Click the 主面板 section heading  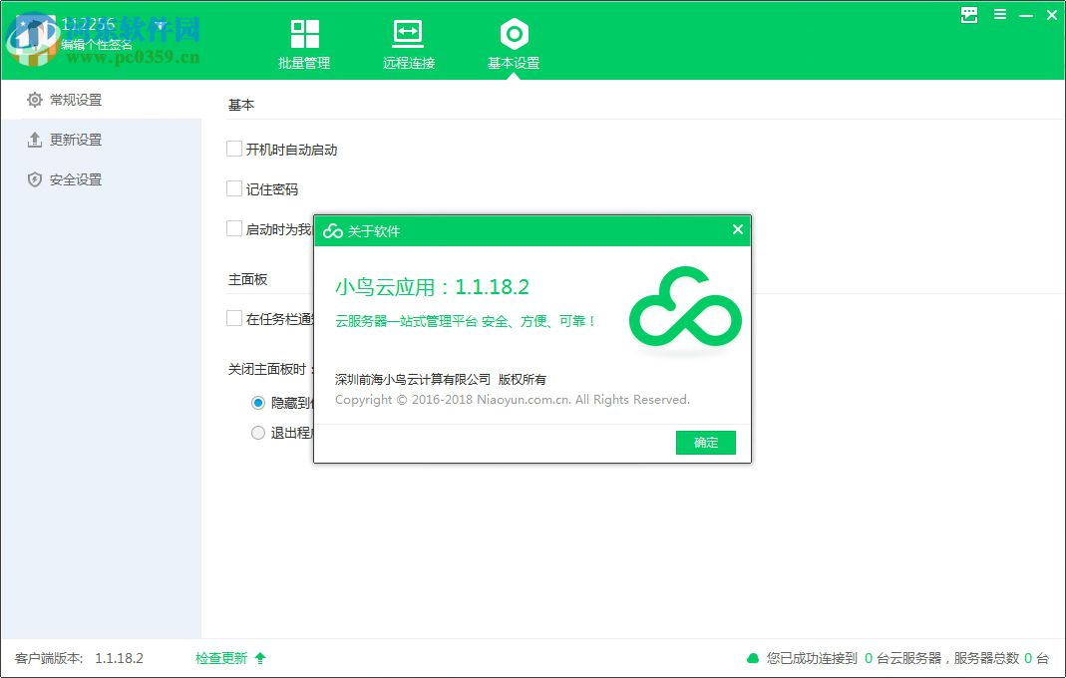tap(247, 279)
